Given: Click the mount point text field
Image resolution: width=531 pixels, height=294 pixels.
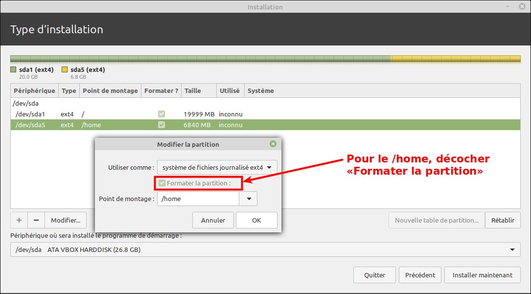Looking at the screenshot, I should point(198,199).
